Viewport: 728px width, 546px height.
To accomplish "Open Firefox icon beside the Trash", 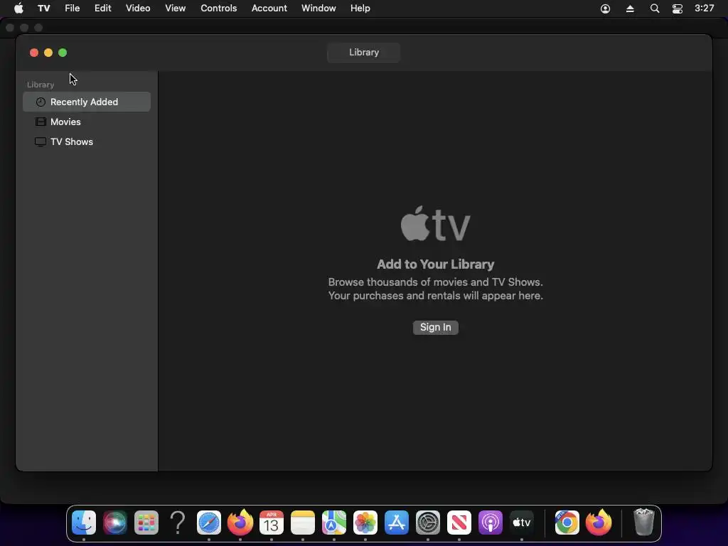I will (599, 523).
